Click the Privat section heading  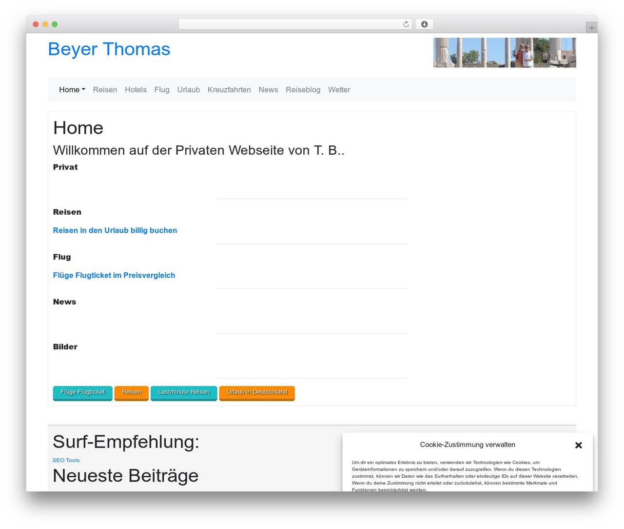(x=65, y=167)
